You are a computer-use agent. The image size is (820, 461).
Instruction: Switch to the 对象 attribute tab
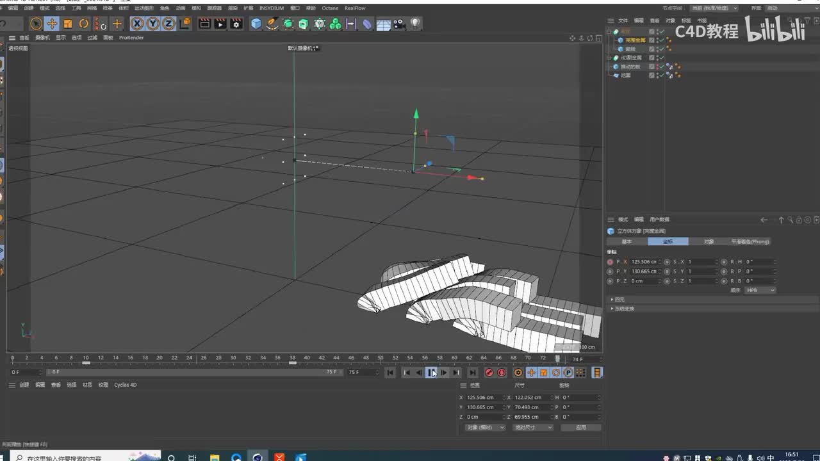(x=709, y=241)
